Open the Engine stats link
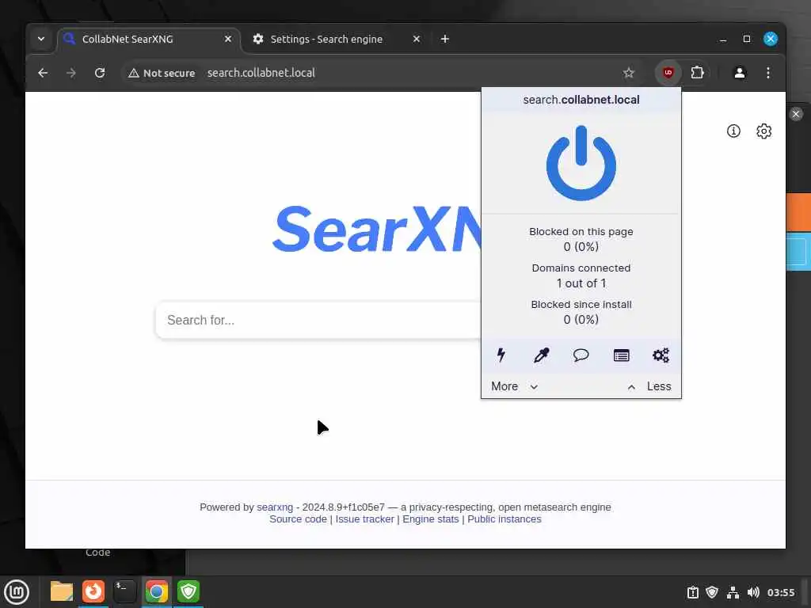This screenshot has height=608, width=811. click(x=430, y=519)
